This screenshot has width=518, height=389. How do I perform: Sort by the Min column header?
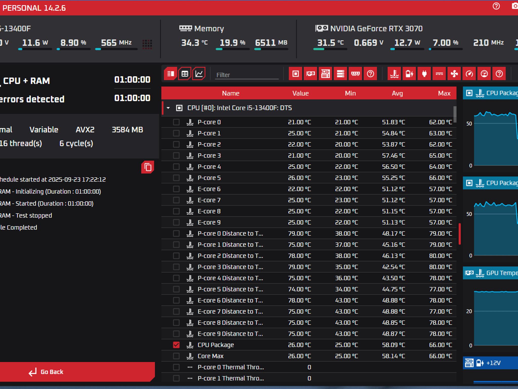[350, 93]
